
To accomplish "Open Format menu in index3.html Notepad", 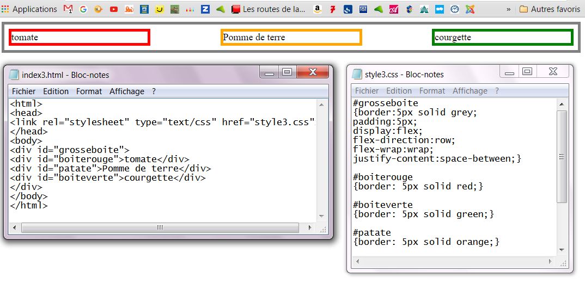I will pyautogui.click(x=89, y=91).
